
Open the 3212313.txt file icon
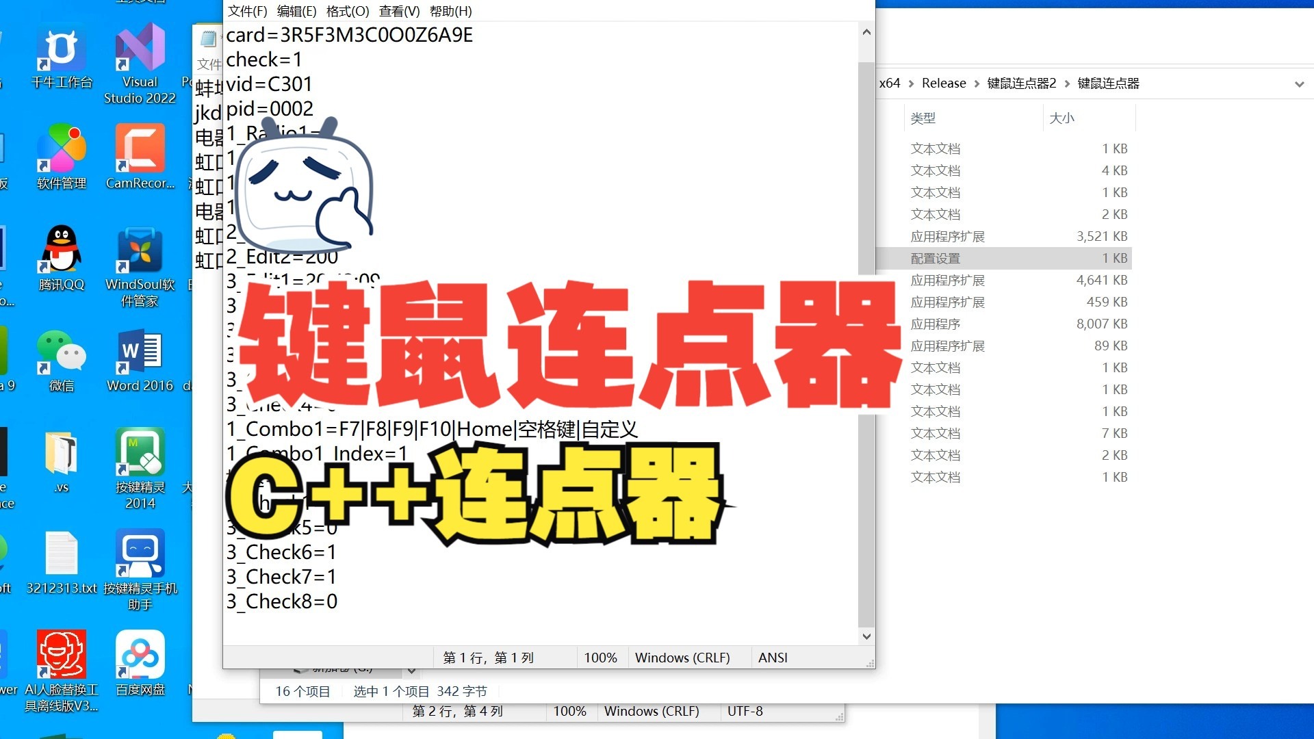pos(62,562)
